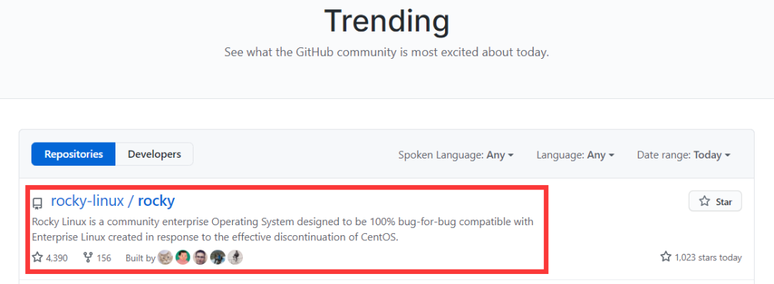
Task: Star the rocky repository
Action: tap(715, 201)
